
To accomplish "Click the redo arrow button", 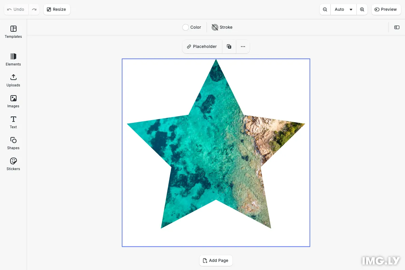I will (34, 9).
